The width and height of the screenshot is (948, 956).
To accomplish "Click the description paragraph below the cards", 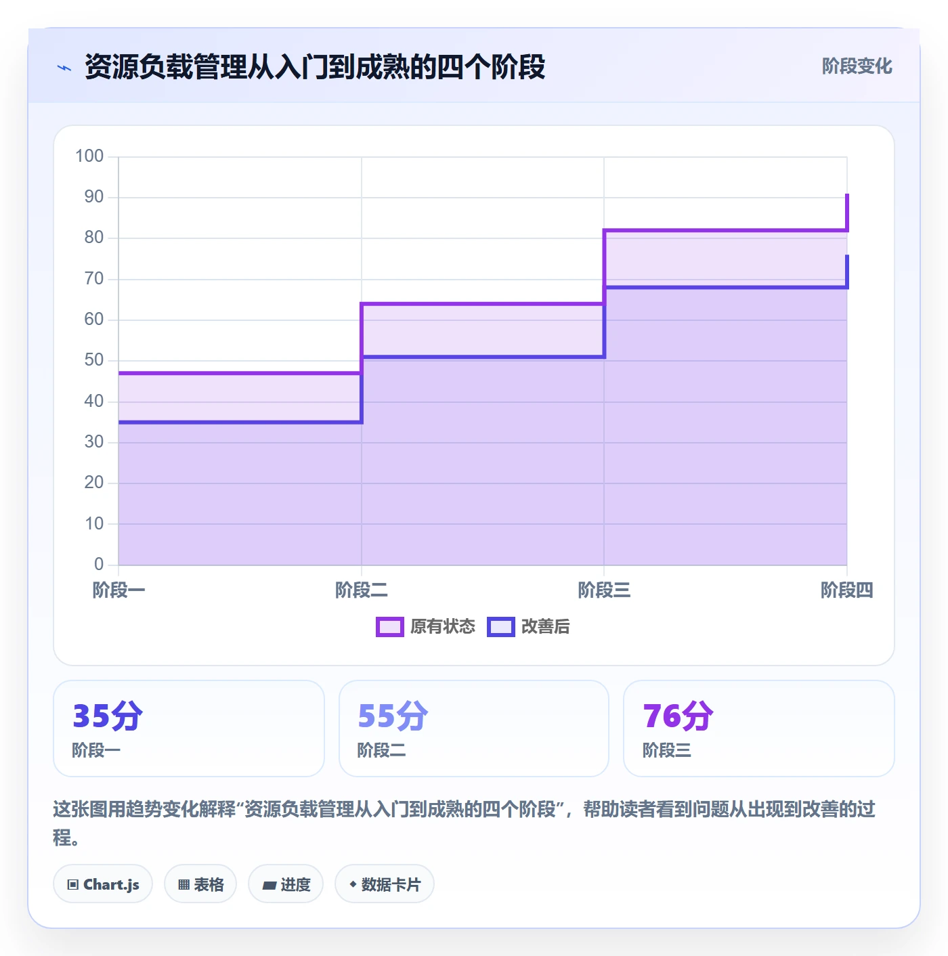I will pos(465,823).
